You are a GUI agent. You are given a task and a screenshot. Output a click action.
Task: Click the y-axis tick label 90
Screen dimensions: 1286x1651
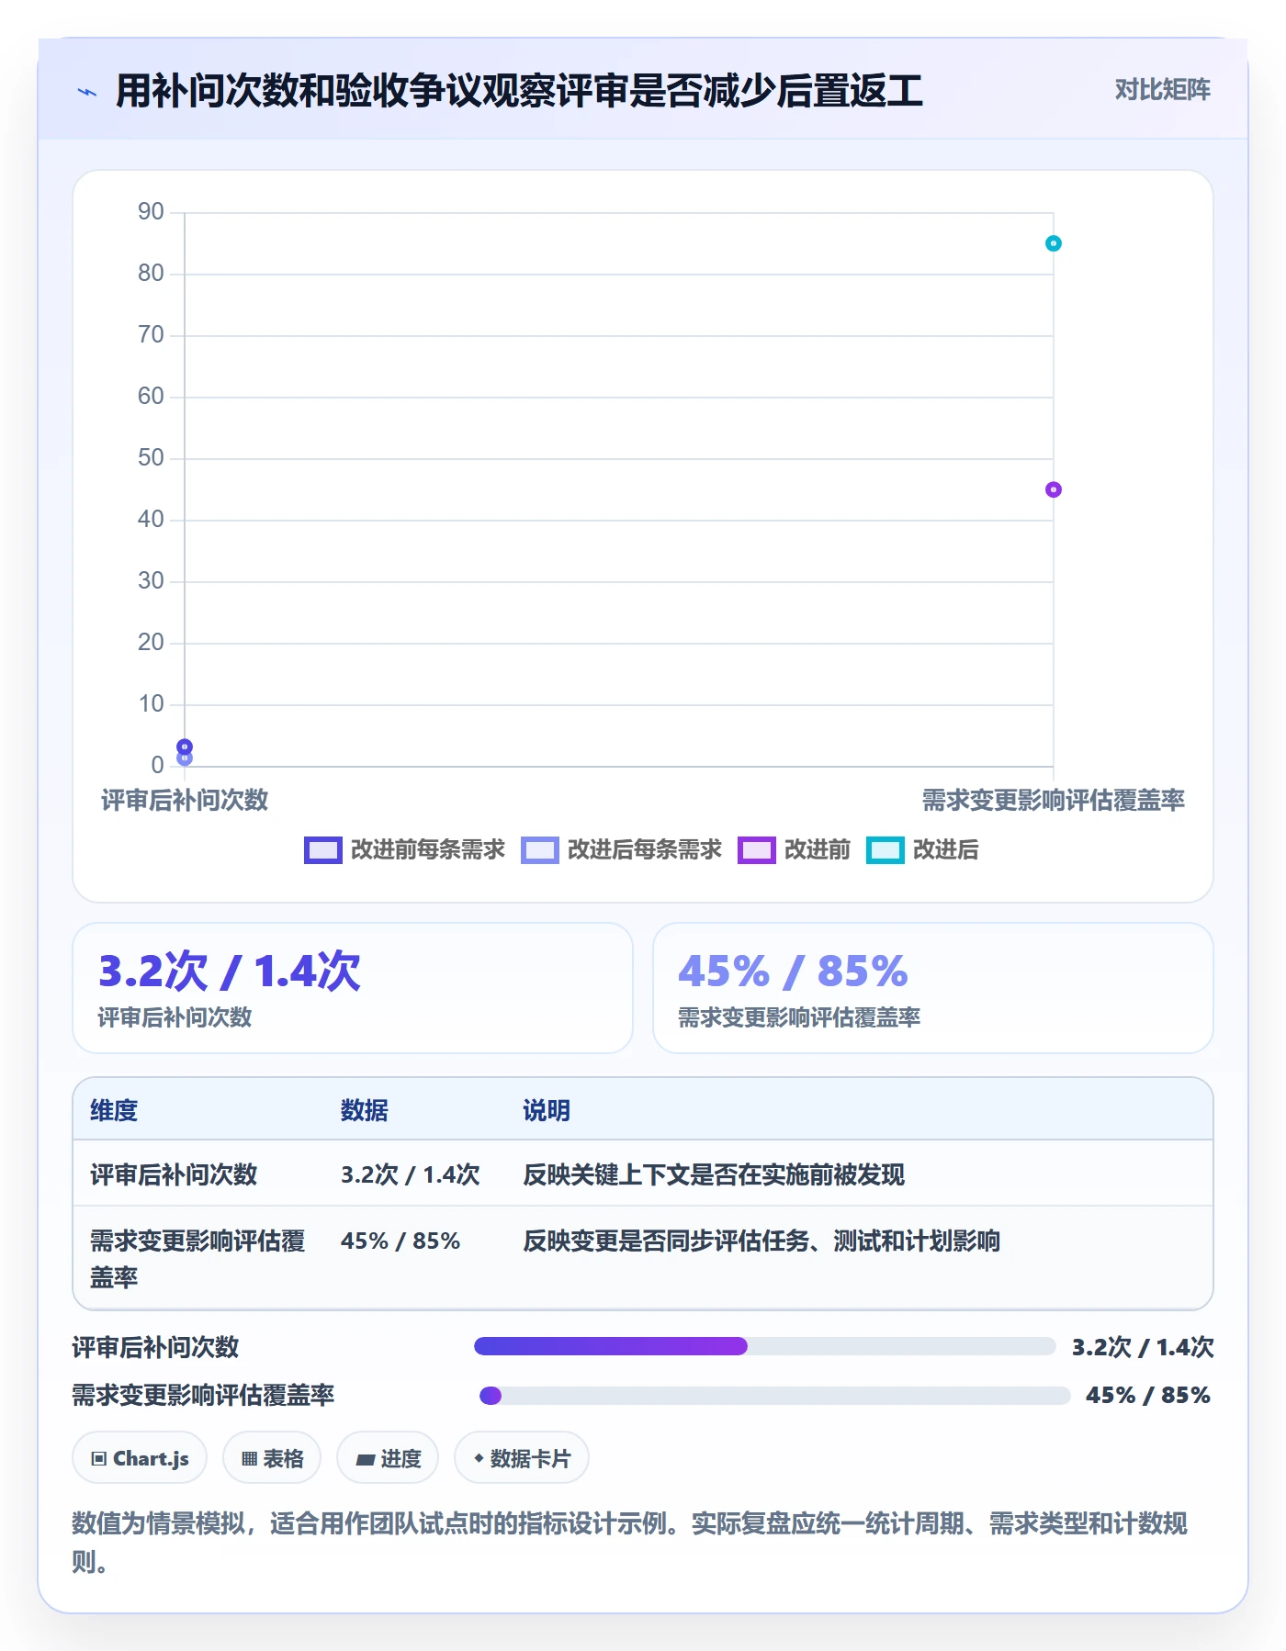[x=151, y=212]
